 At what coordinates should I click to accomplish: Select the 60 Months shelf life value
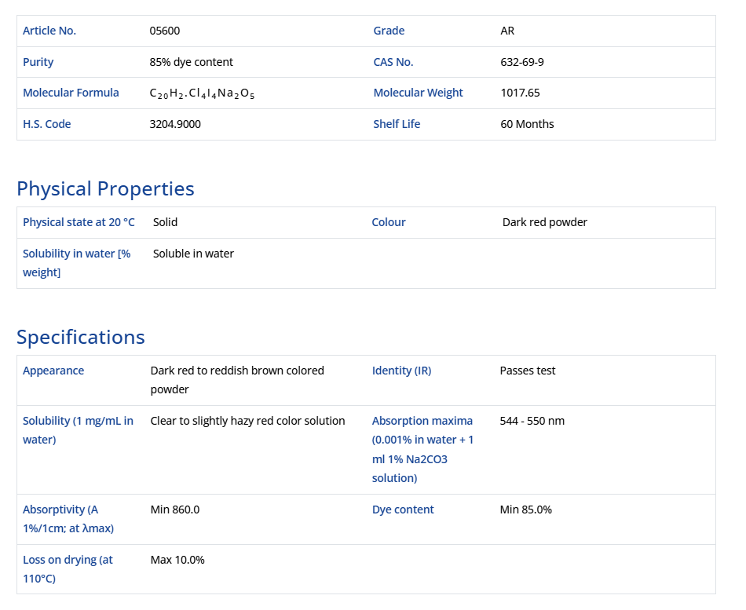click(x=527, y=124)
